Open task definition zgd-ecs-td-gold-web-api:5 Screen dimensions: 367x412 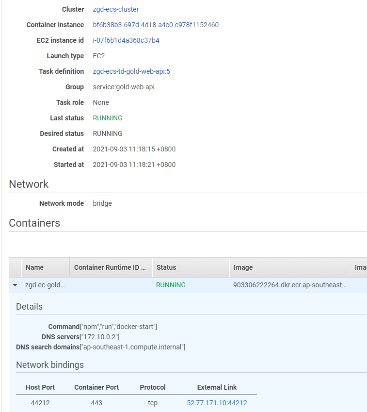coord(131,71)
